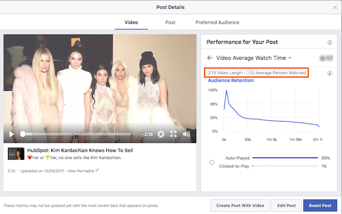Click the 100% y-axis label

tap(213, 90)
